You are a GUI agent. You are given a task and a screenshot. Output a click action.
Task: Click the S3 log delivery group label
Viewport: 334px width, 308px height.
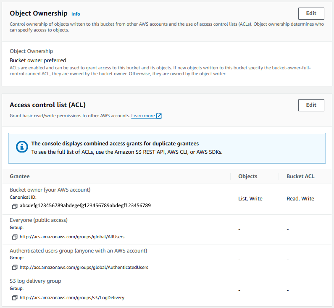click(x=35, y=281)
